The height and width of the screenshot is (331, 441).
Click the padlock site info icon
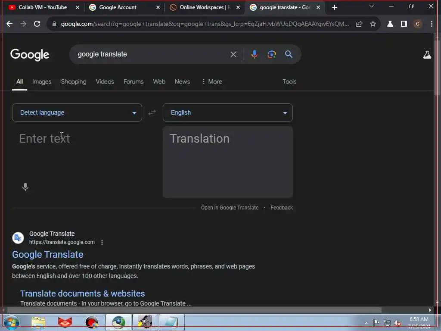pyautogui.click(x=54, y=24)
